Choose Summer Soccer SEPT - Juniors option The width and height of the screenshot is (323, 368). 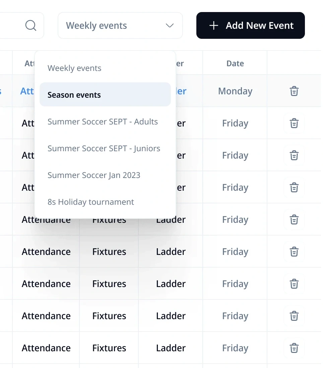[x=104, y=148]
